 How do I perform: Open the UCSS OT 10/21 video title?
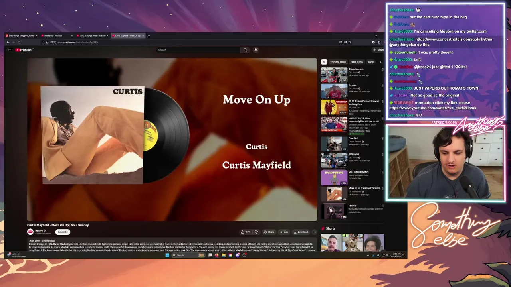coord(364,120)
